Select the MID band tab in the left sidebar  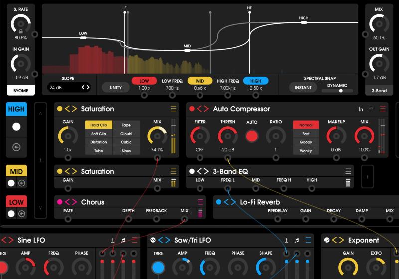click(16, 172)
